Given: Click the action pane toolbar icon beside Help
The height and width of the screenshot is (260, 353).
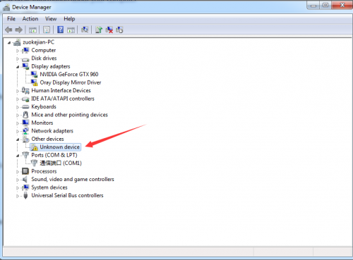Looking at the screenshot, I should [71, 30].
